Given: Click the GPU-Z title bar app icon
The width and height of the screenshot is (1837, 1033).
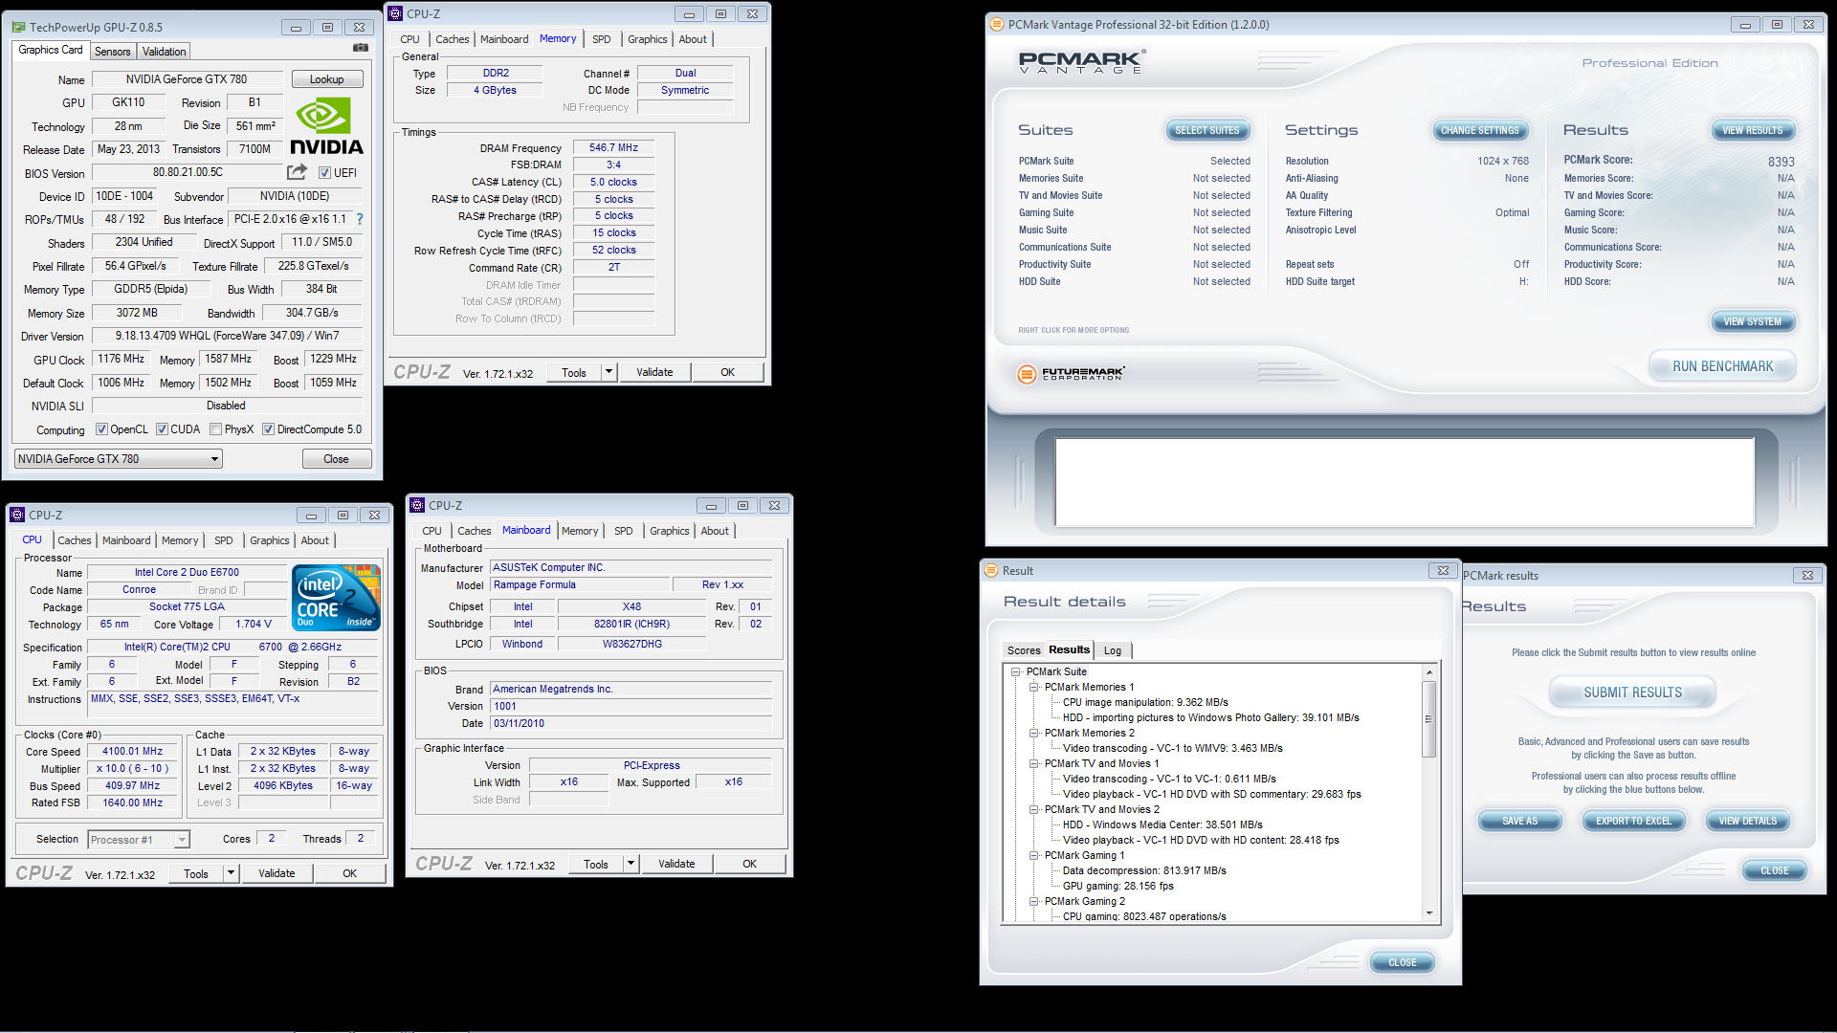Looking at the screenshot, I should coord(19,27).
